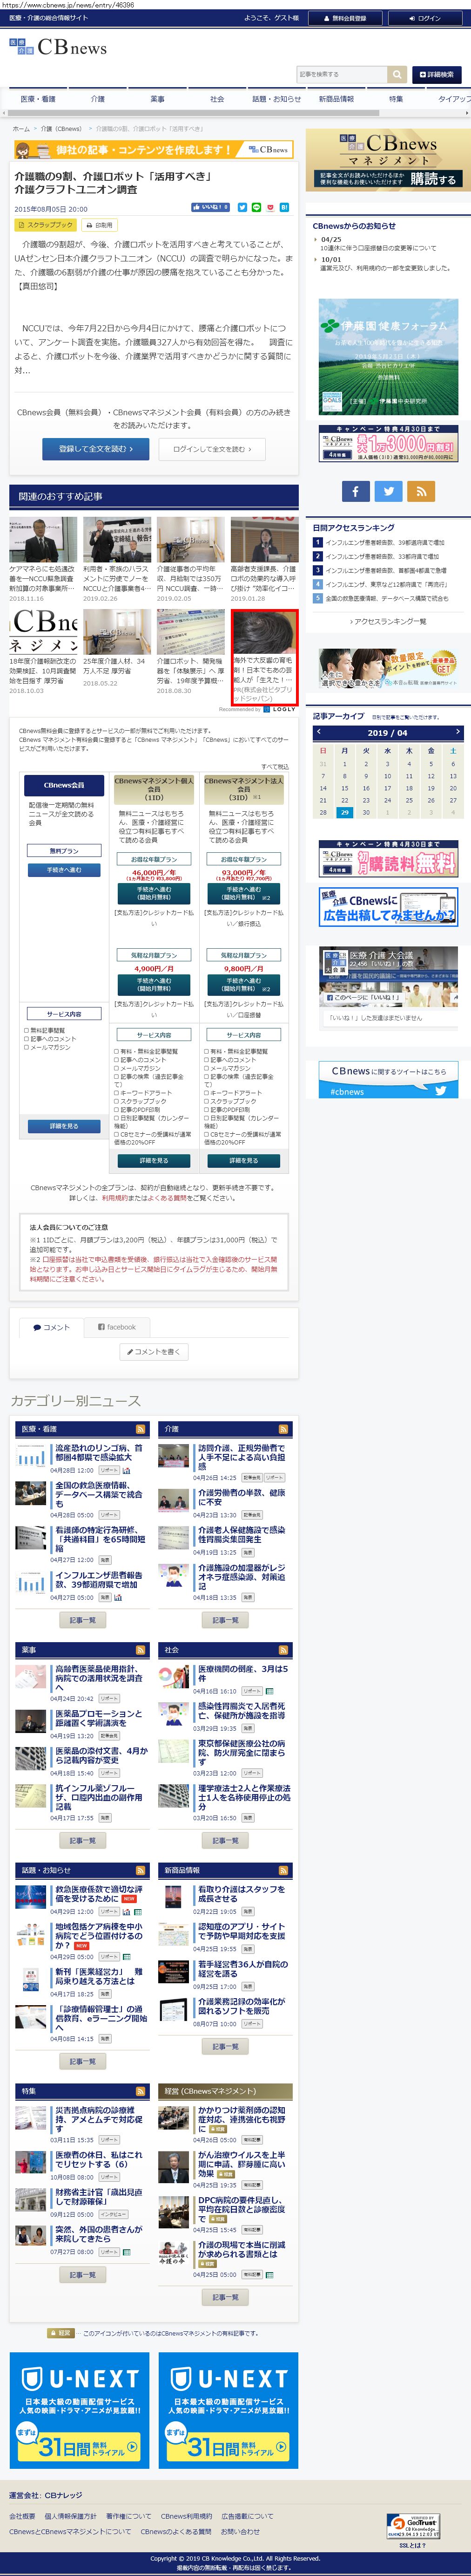
Task: Select highlighted date 29 in calendar
Action: point(344,812)
